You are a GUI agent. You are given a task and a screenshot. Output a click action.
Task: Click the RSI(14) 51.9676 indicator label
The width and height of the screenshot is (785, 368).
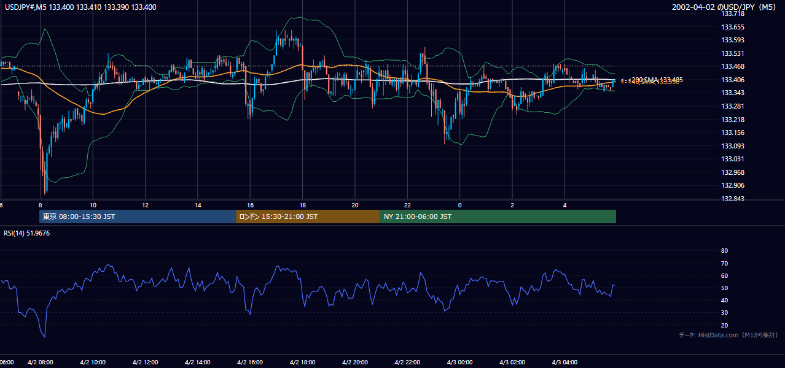26,233
